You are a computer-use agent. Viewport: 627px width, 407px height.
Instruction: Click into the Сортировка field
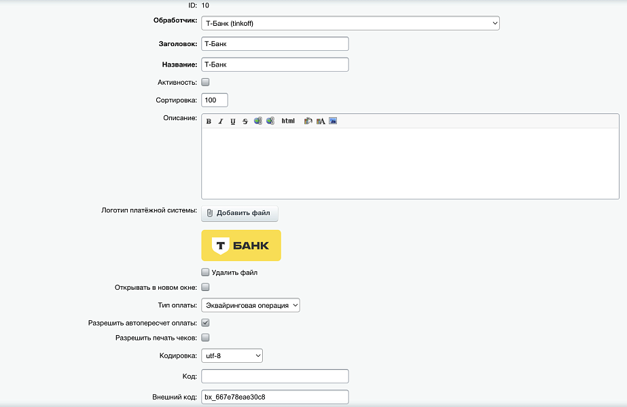point(215,100)
